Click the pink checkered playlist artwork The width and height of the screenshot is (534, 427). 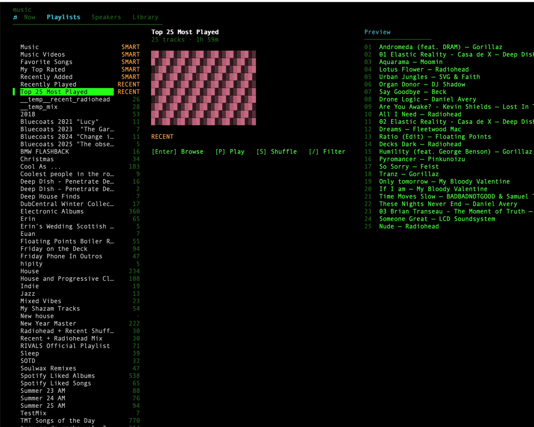pyautogui.click(x=203, y=88)
